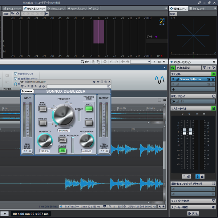
Task: Click the trim input level 0.0 dB field
Action: pos(27,152)
